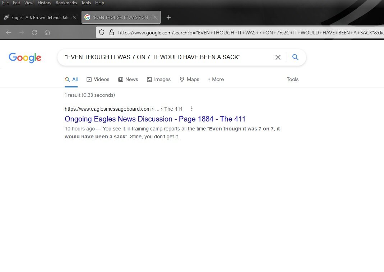Click the padlock site security icon
Image resolution: width=384 pixels, height=272 pixels.
tap(111, 32)
